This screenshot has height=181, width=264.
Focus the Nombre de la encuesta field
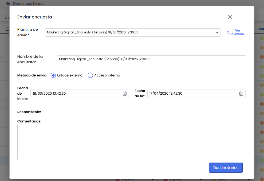151,59
